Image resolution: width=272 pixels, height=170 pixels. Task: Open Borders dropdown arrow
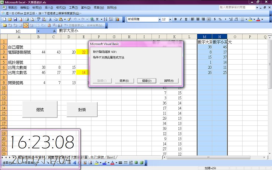click(246, 19)
